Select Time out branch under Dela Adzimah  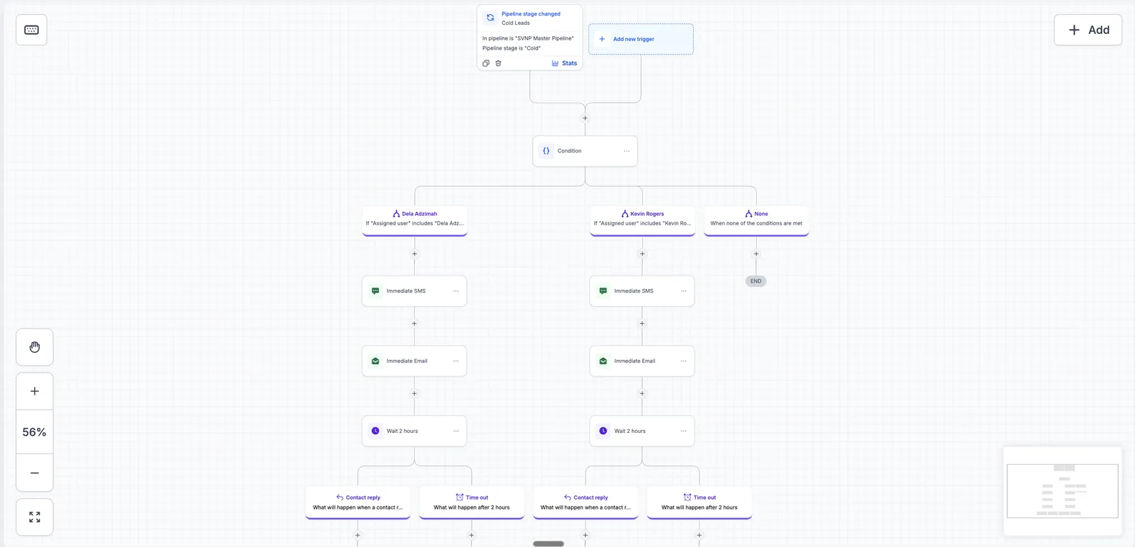click(x=472, y=503)
